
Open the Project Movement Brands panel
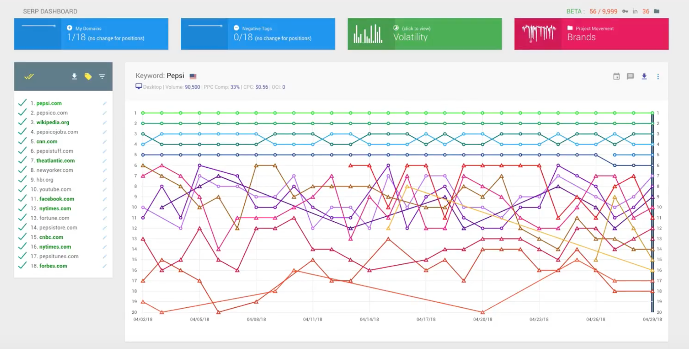coord(591,34)
